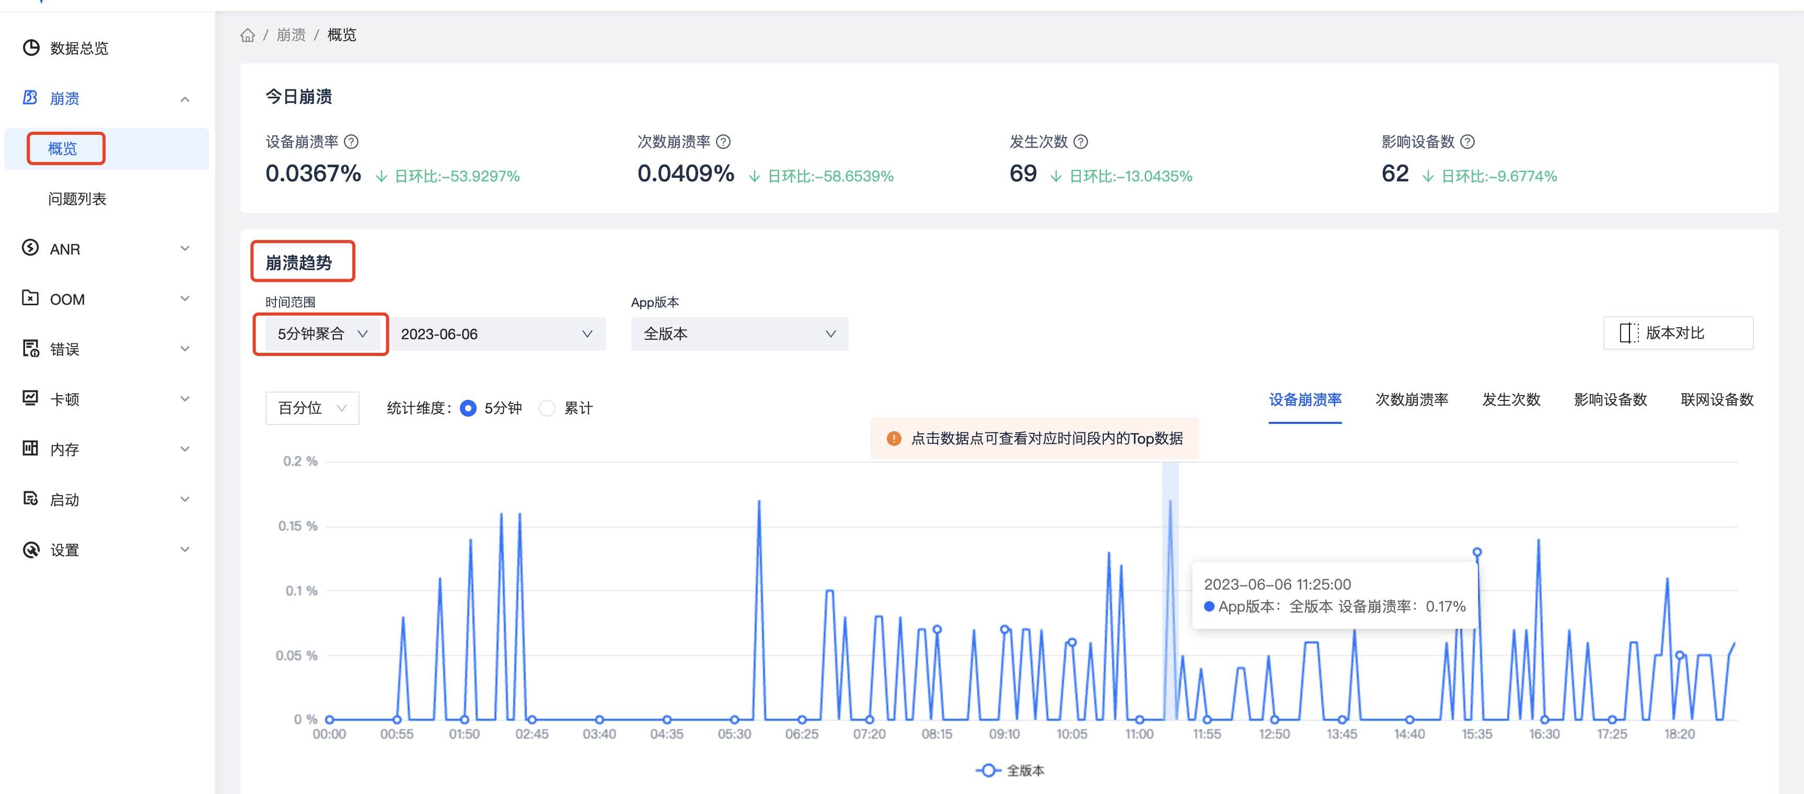Click the ANR sidebar icon
The image size is (1804, 794).
pyautogui.click(x=30, y=248)
